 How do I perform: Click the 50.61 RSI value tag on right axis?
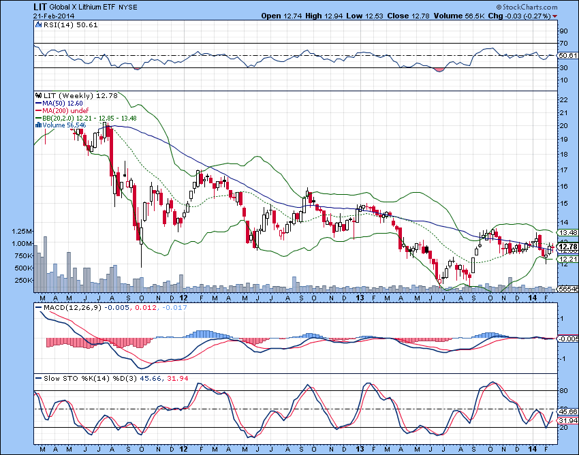567,55
